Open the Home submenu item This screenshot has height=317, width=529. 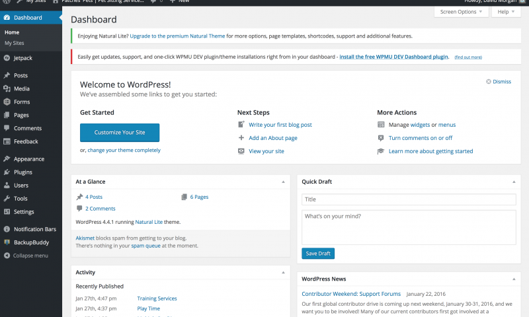coord(12,32)
